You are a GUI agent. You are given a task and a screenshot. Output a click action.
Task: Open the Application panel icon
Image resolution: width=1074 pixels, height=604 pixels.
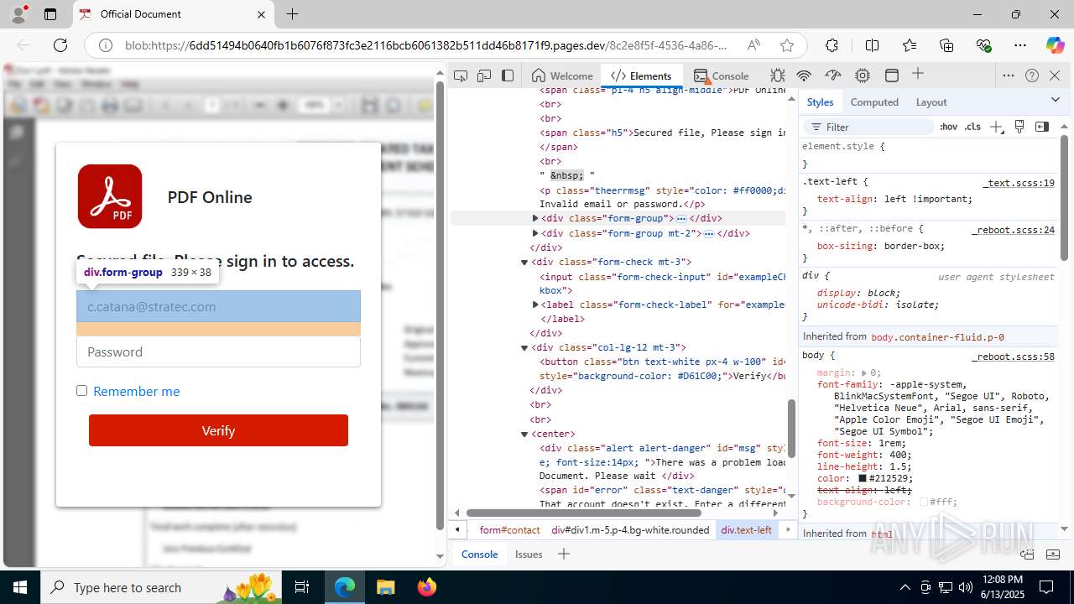click(x=892, y=75)
